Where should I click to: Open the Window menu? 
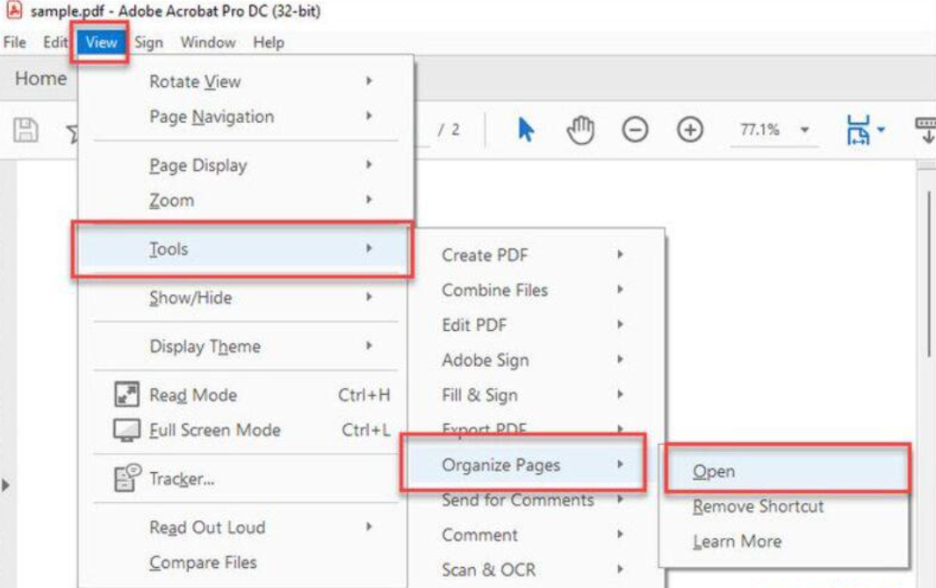pyautogui.click(x=208, y=42)
